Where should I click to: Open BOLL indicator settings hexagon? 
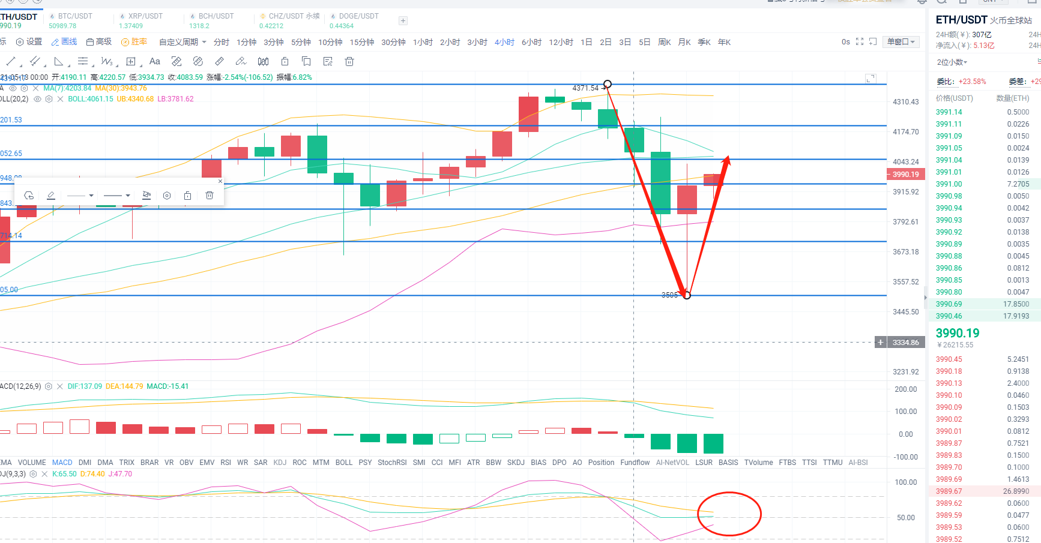tap(49, 99)
